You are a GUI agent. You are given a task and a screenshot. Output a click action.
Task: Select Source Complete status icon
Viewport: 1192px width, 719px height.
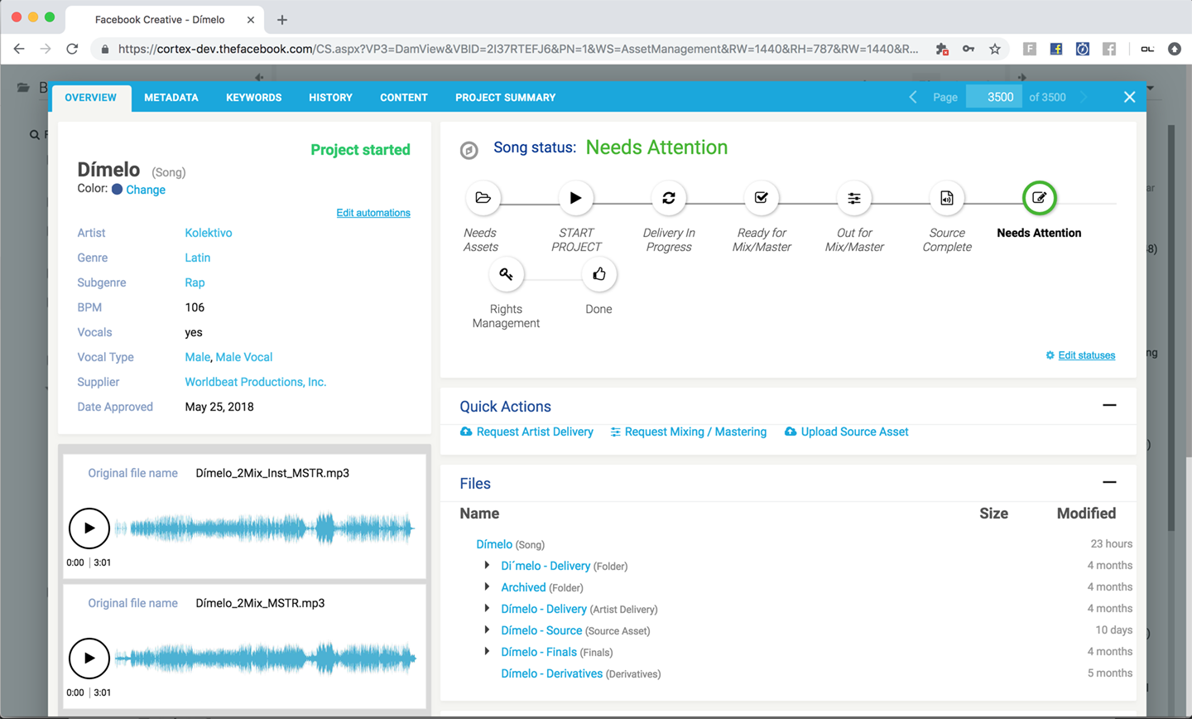[x=947, y=198]
